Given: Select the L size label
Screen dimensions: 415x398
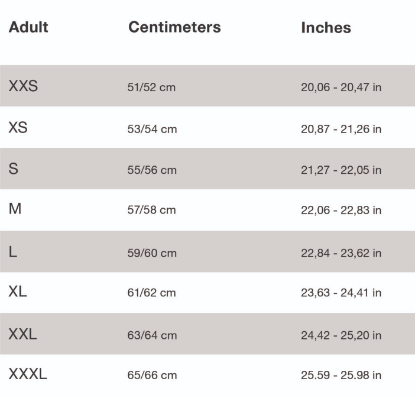Looking at the screenshot, I should pyautogui.click(x=13, y=252).
